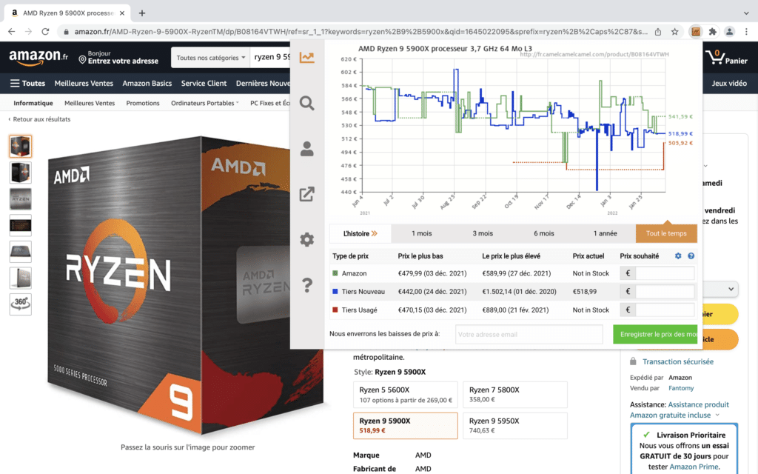Image resolution: width=758 pixels, height=474 pixels.
Task: Click the Amazon search box
Action: (270, 58)
